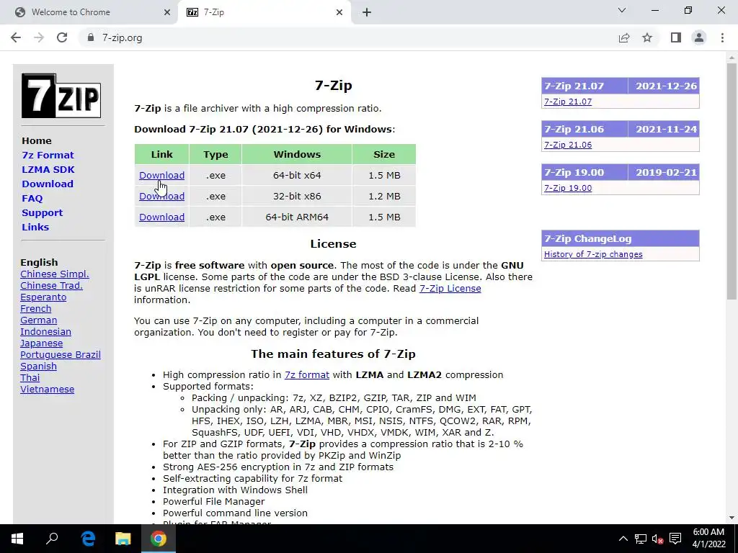
Task: Switch language to Chinese Simpl.
Action: click(x=55, y=274)
